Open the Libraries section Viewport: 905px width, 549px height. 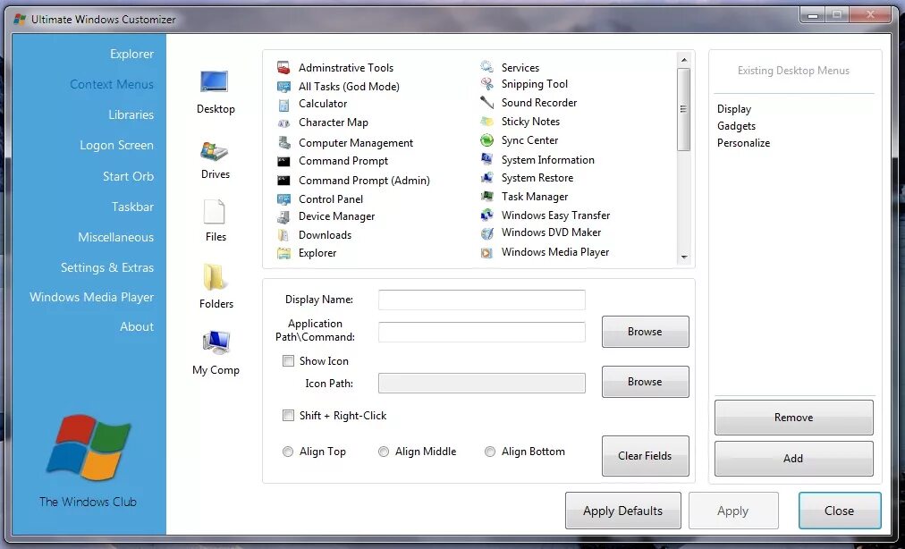point(131,114)
